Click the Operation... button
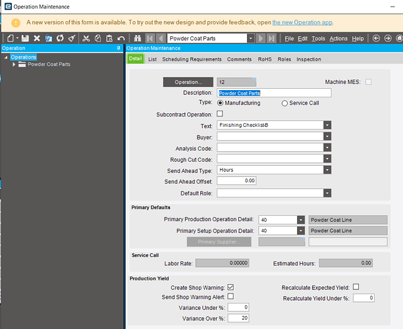Image resolution: width=403 pixels, height=329 pixels. pyautogui.click(x=188, y=82)
